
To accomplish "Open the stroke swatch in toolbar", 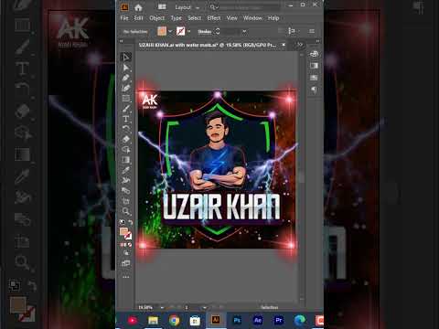I will point(128,236).
